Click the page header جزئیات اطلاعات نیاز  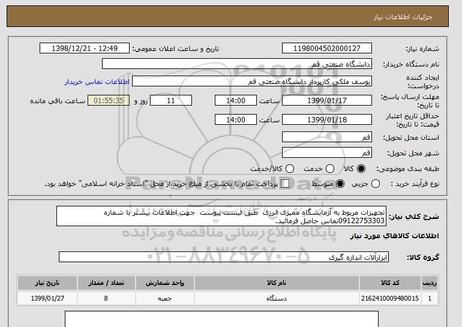[x=403, y=17]
